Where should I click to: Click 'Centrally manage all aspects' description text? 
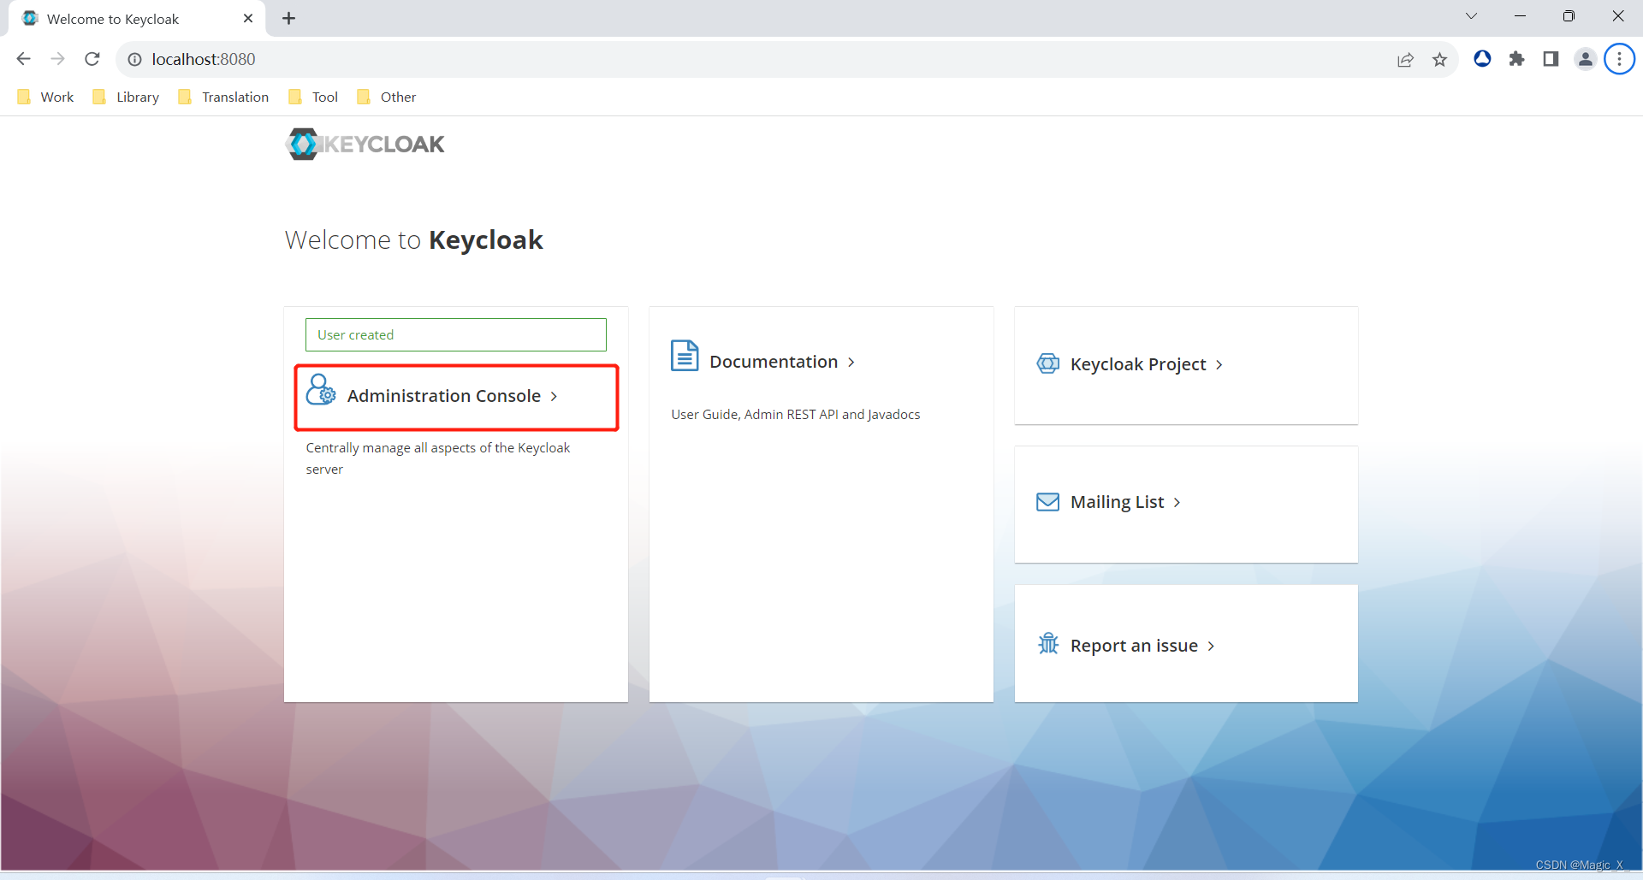pyautogui.click(x=438, y=458)
